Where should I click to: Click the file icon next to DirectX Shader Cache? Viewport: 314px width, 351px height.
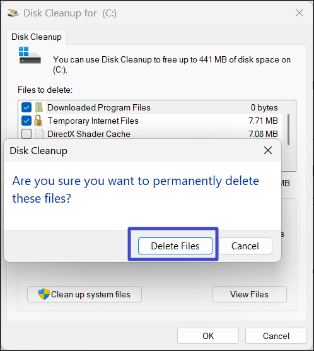pyautogui.click(x=40, y=134)
